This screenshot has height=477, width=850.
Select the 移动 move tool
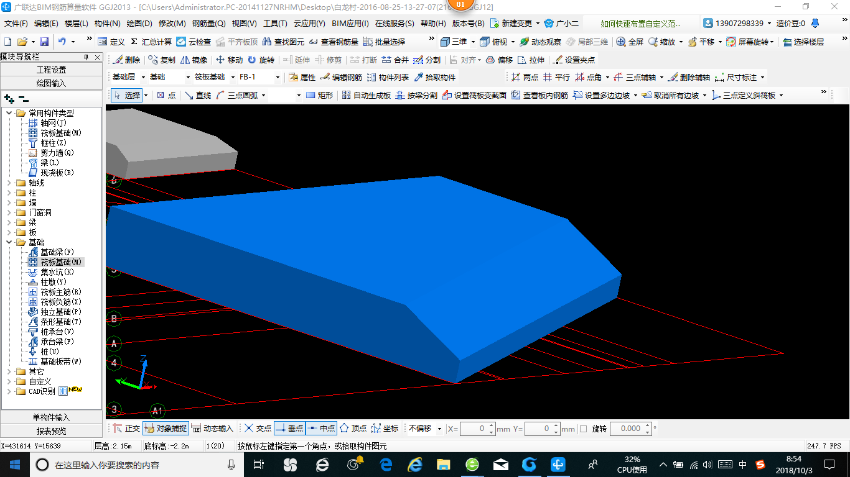pos(229,60)
